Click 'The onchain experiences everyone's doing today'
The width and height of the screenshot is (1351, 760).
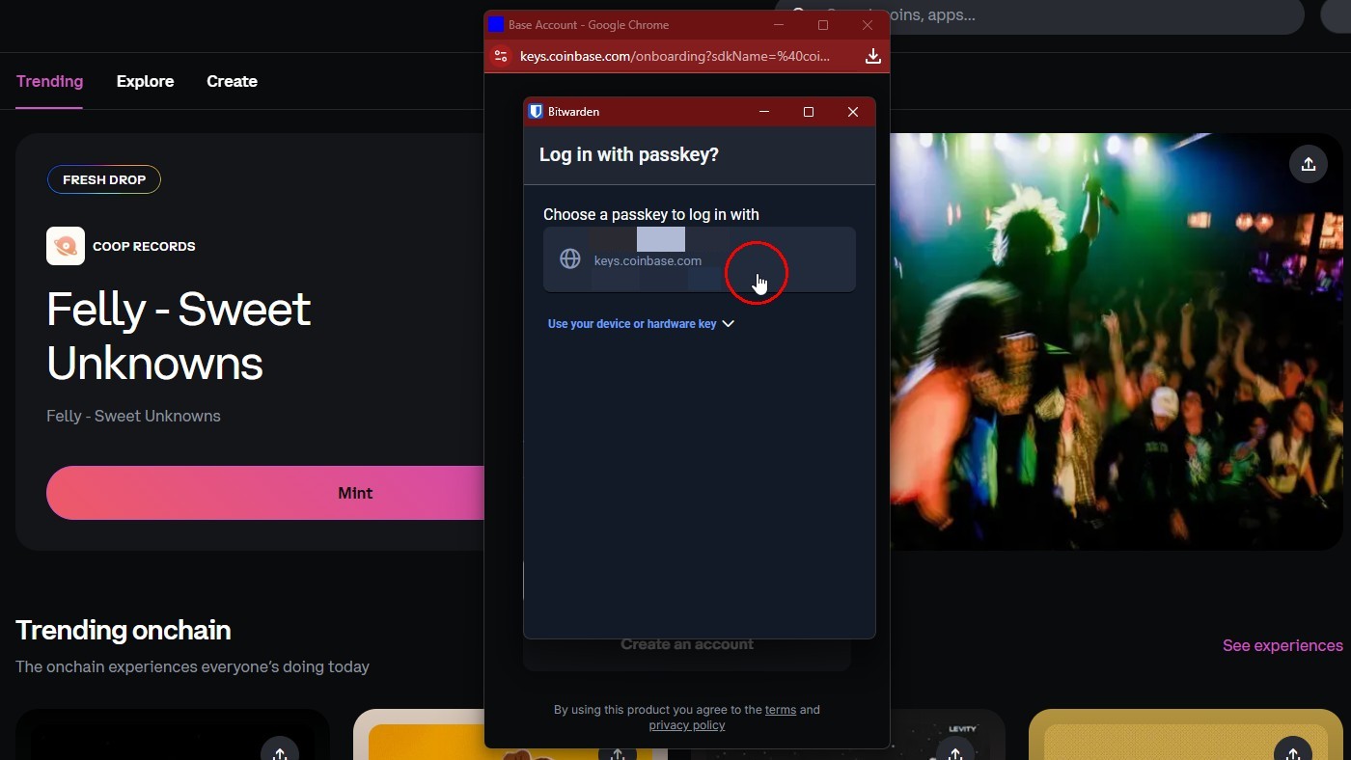[x=192, y=666]
